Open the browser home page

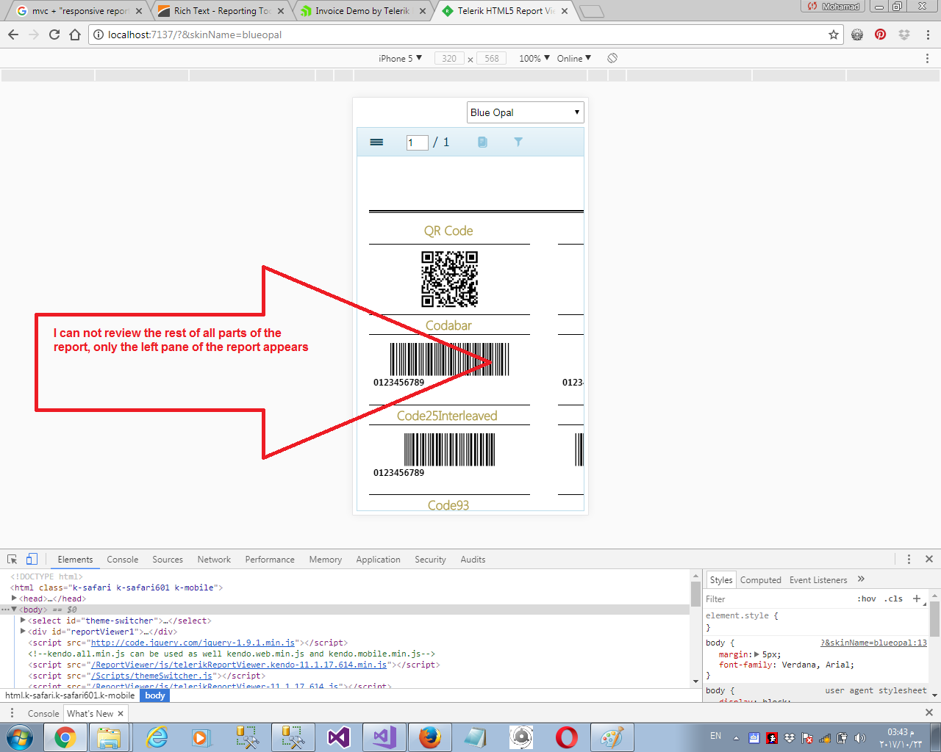pos(75,35)
